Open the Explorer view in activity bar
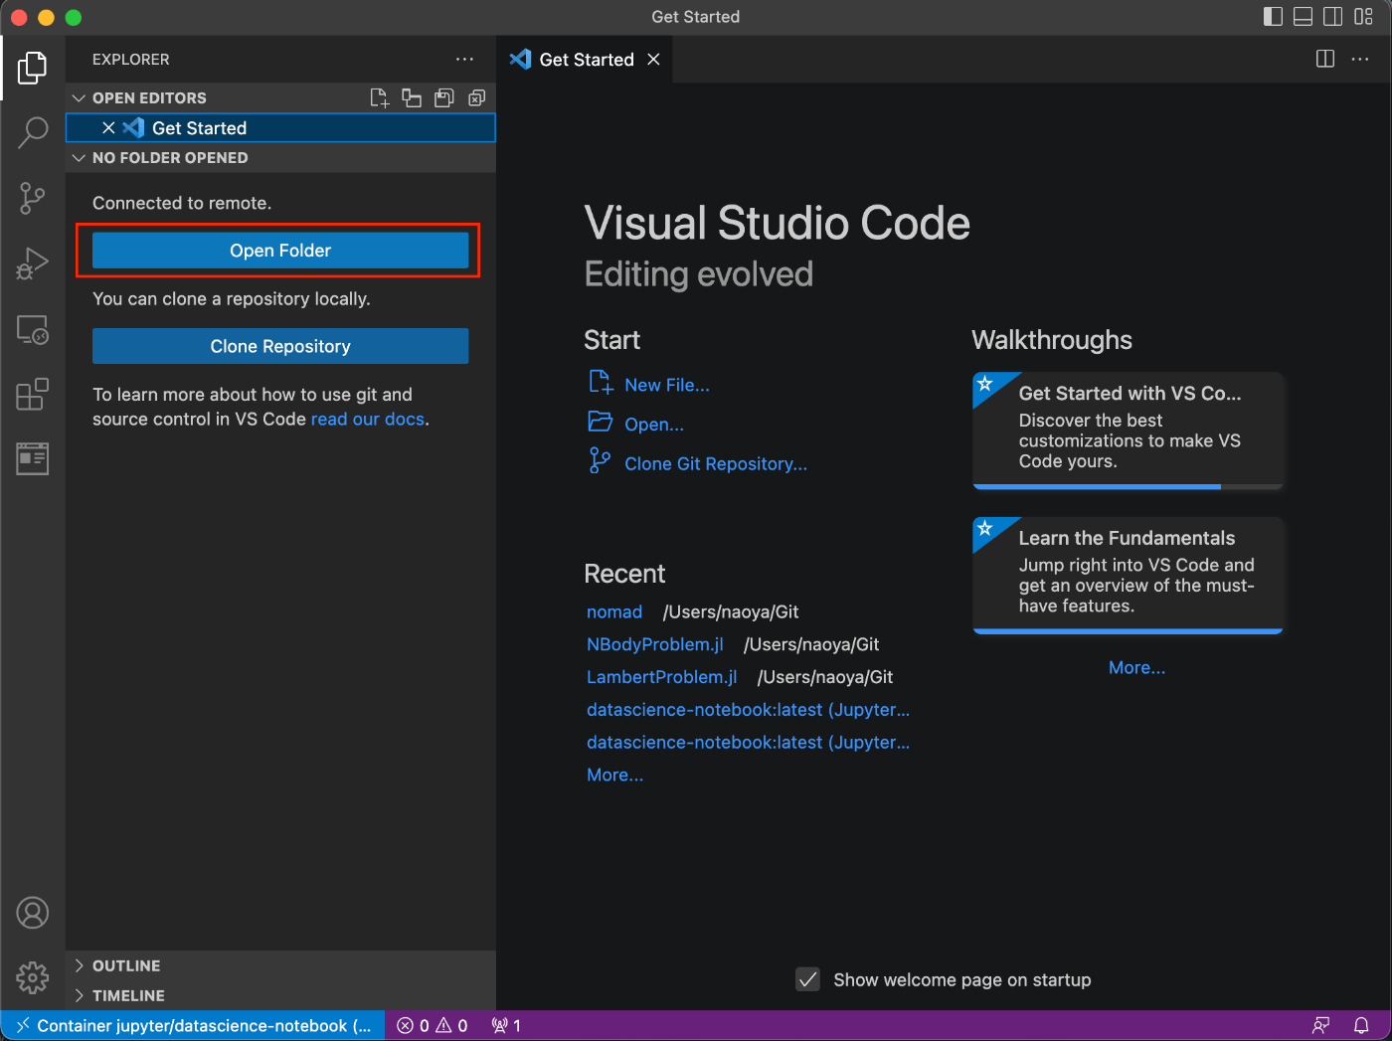Viewport: 1392px width, 1041px height. point(32,68)
